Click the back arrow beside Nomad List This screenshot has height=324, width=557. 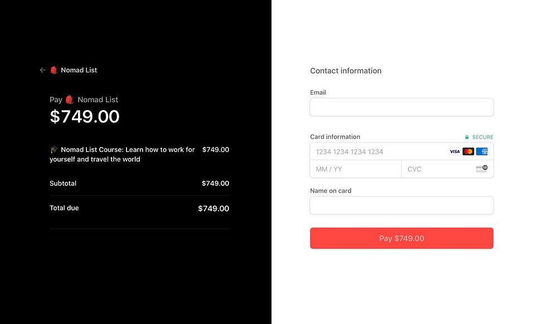pos(42,70)
